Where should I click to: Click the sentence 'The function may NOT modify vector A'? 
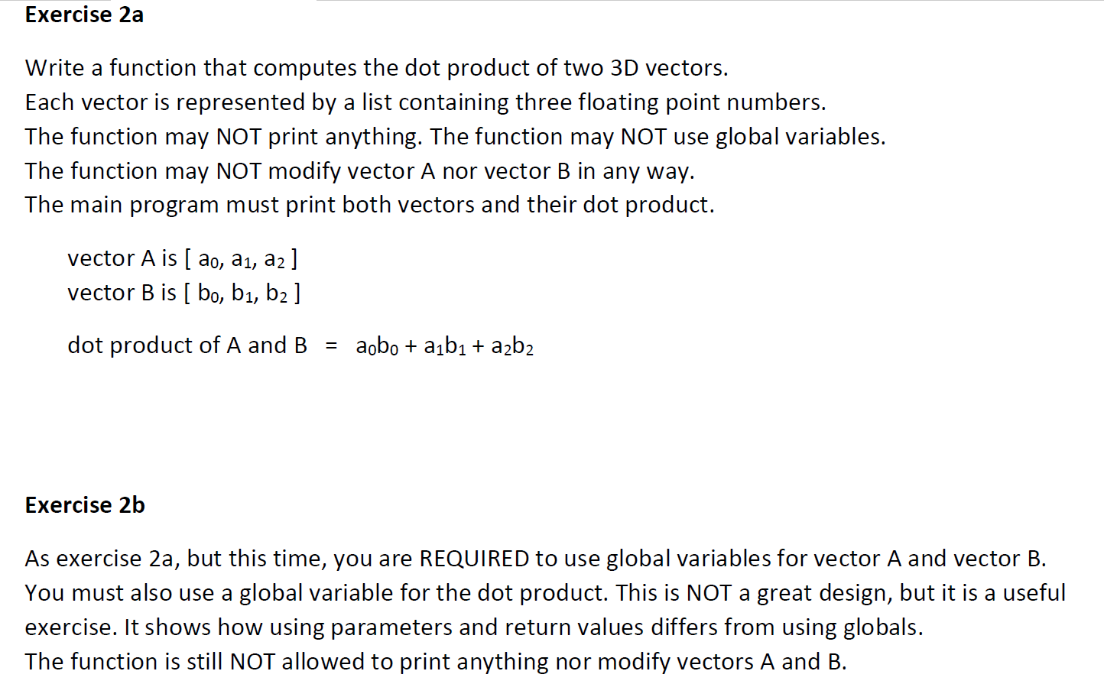(360, 171)
